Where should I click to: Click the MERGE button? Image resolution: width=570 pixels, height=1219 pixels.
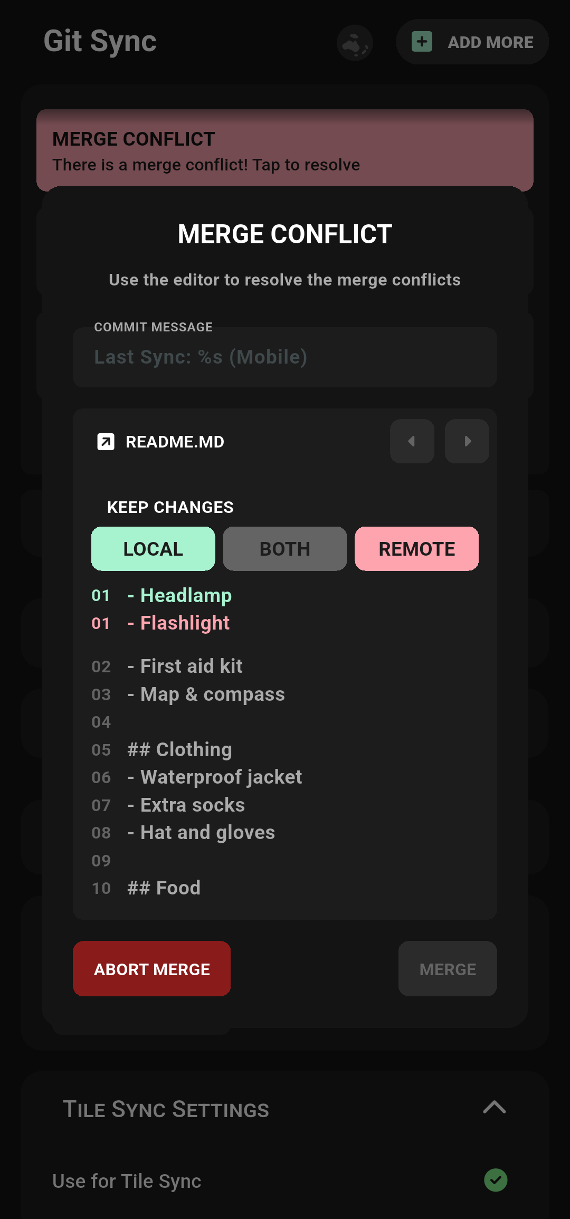tap(448, 969)
